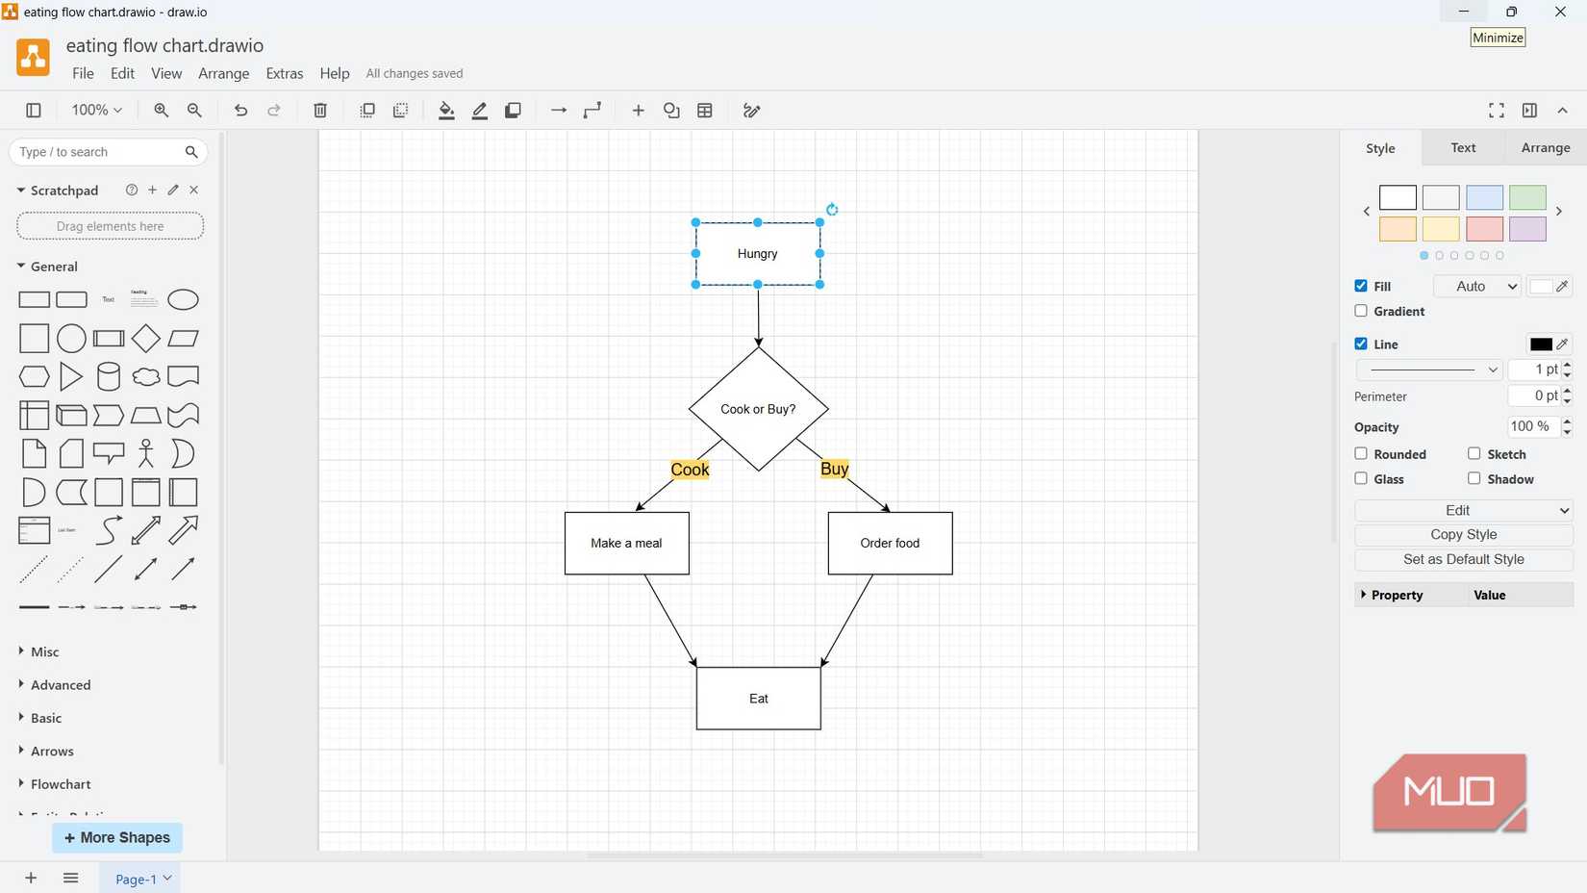
Task: Enable the Shadow style checkbox
Action: [1474, 478]
